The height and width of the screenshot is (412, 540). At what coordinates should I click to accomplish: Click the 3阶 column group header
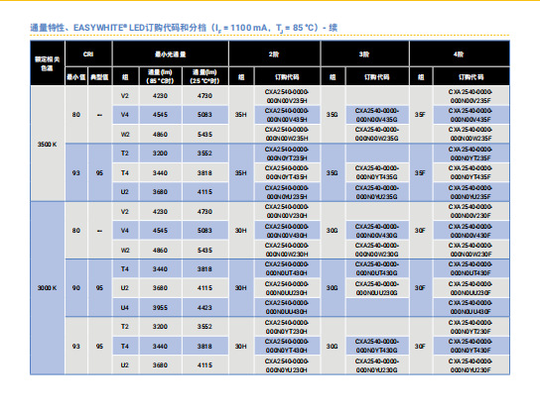pos(364,54)
